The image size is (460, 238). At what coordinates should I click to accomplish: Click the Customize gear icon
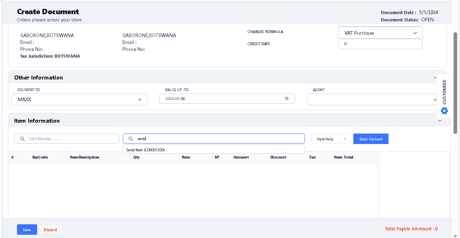(444, 111)
